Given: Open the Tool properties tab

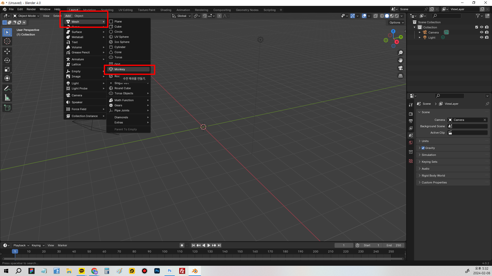Looking at the screenshot, I should pyautogui.click(x=411, y=105).
